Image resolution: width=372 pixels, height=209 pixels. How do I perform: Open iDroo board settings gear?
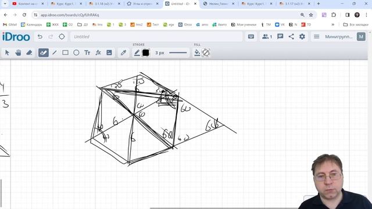(302, 37)
